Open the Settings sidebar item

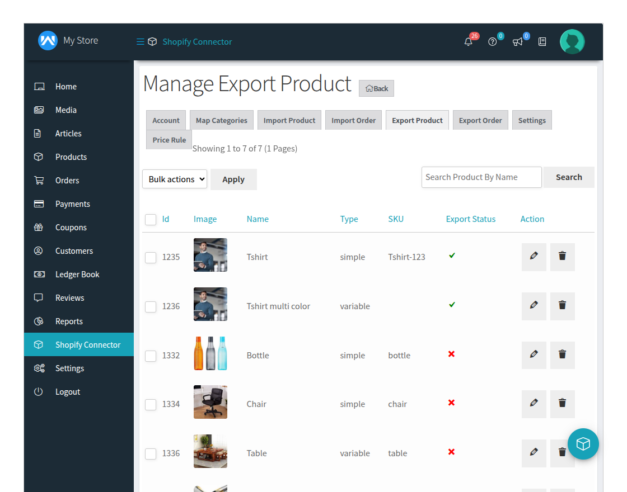click(69, 368)
